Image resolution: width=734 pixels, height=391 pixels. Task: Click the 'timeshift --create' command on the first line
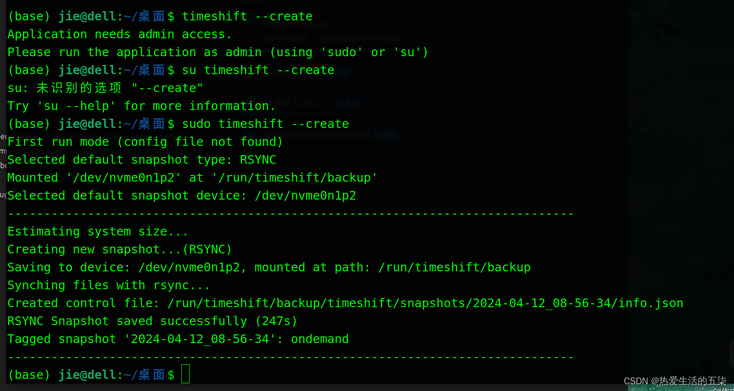[x=247, y=16]
